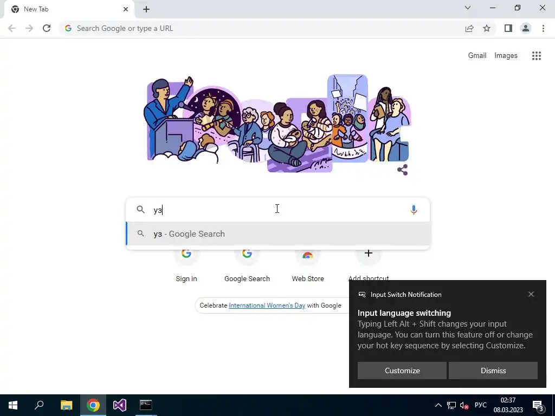Close the Input Switch Notification

(531, 294)
